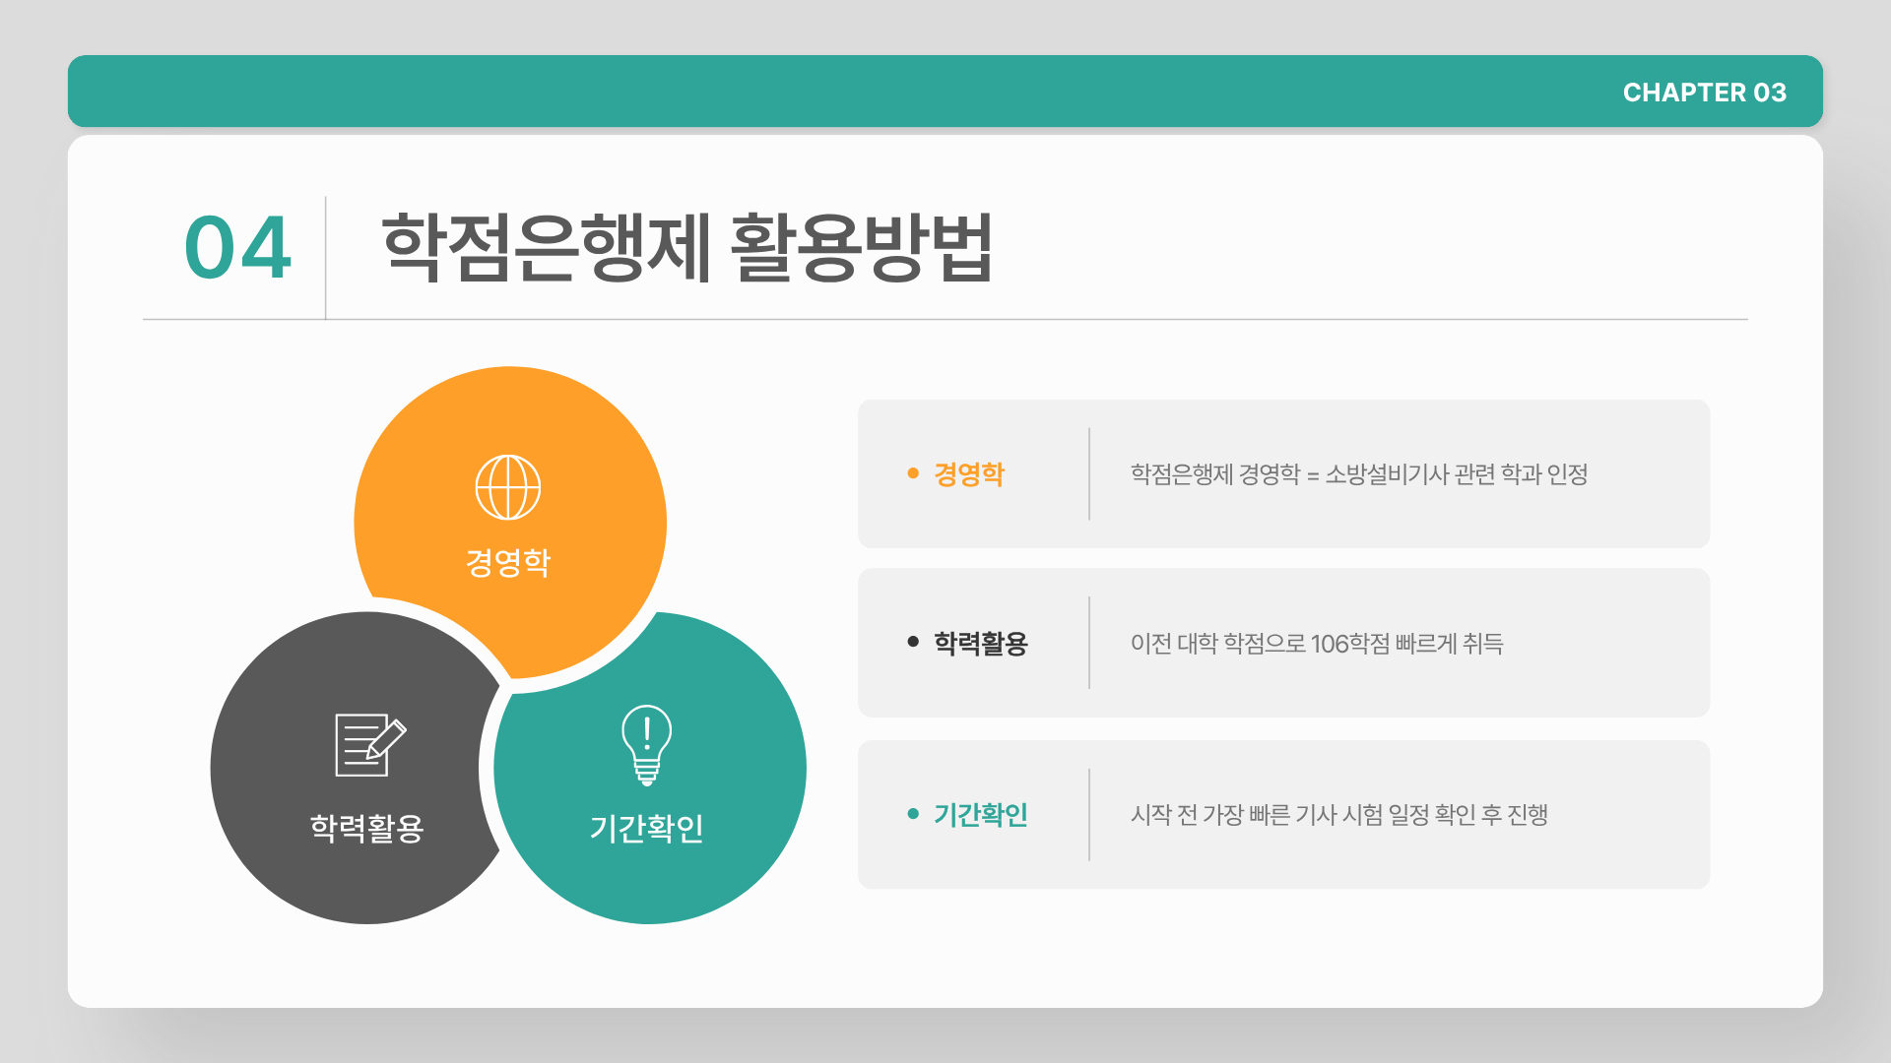This screenshot has width=1891, height=1063.
Task: Select the '기간확인' label inside teal circle
Action: click(646, 828)
